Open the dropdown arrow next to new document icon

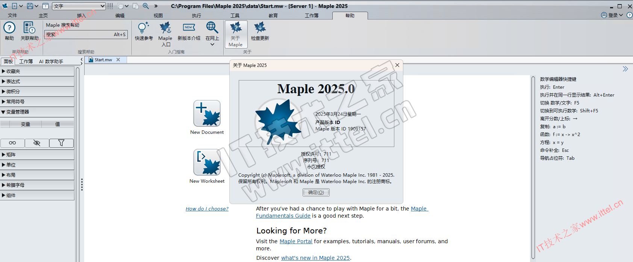tap(21, 6)
